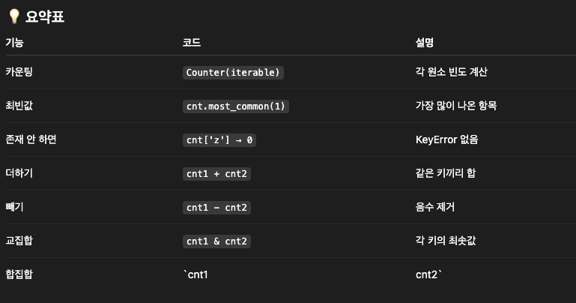This screenshot has width=576, height=303.
Task: Click the Counter(iterable) code snippet
Action: pos(233,73)
